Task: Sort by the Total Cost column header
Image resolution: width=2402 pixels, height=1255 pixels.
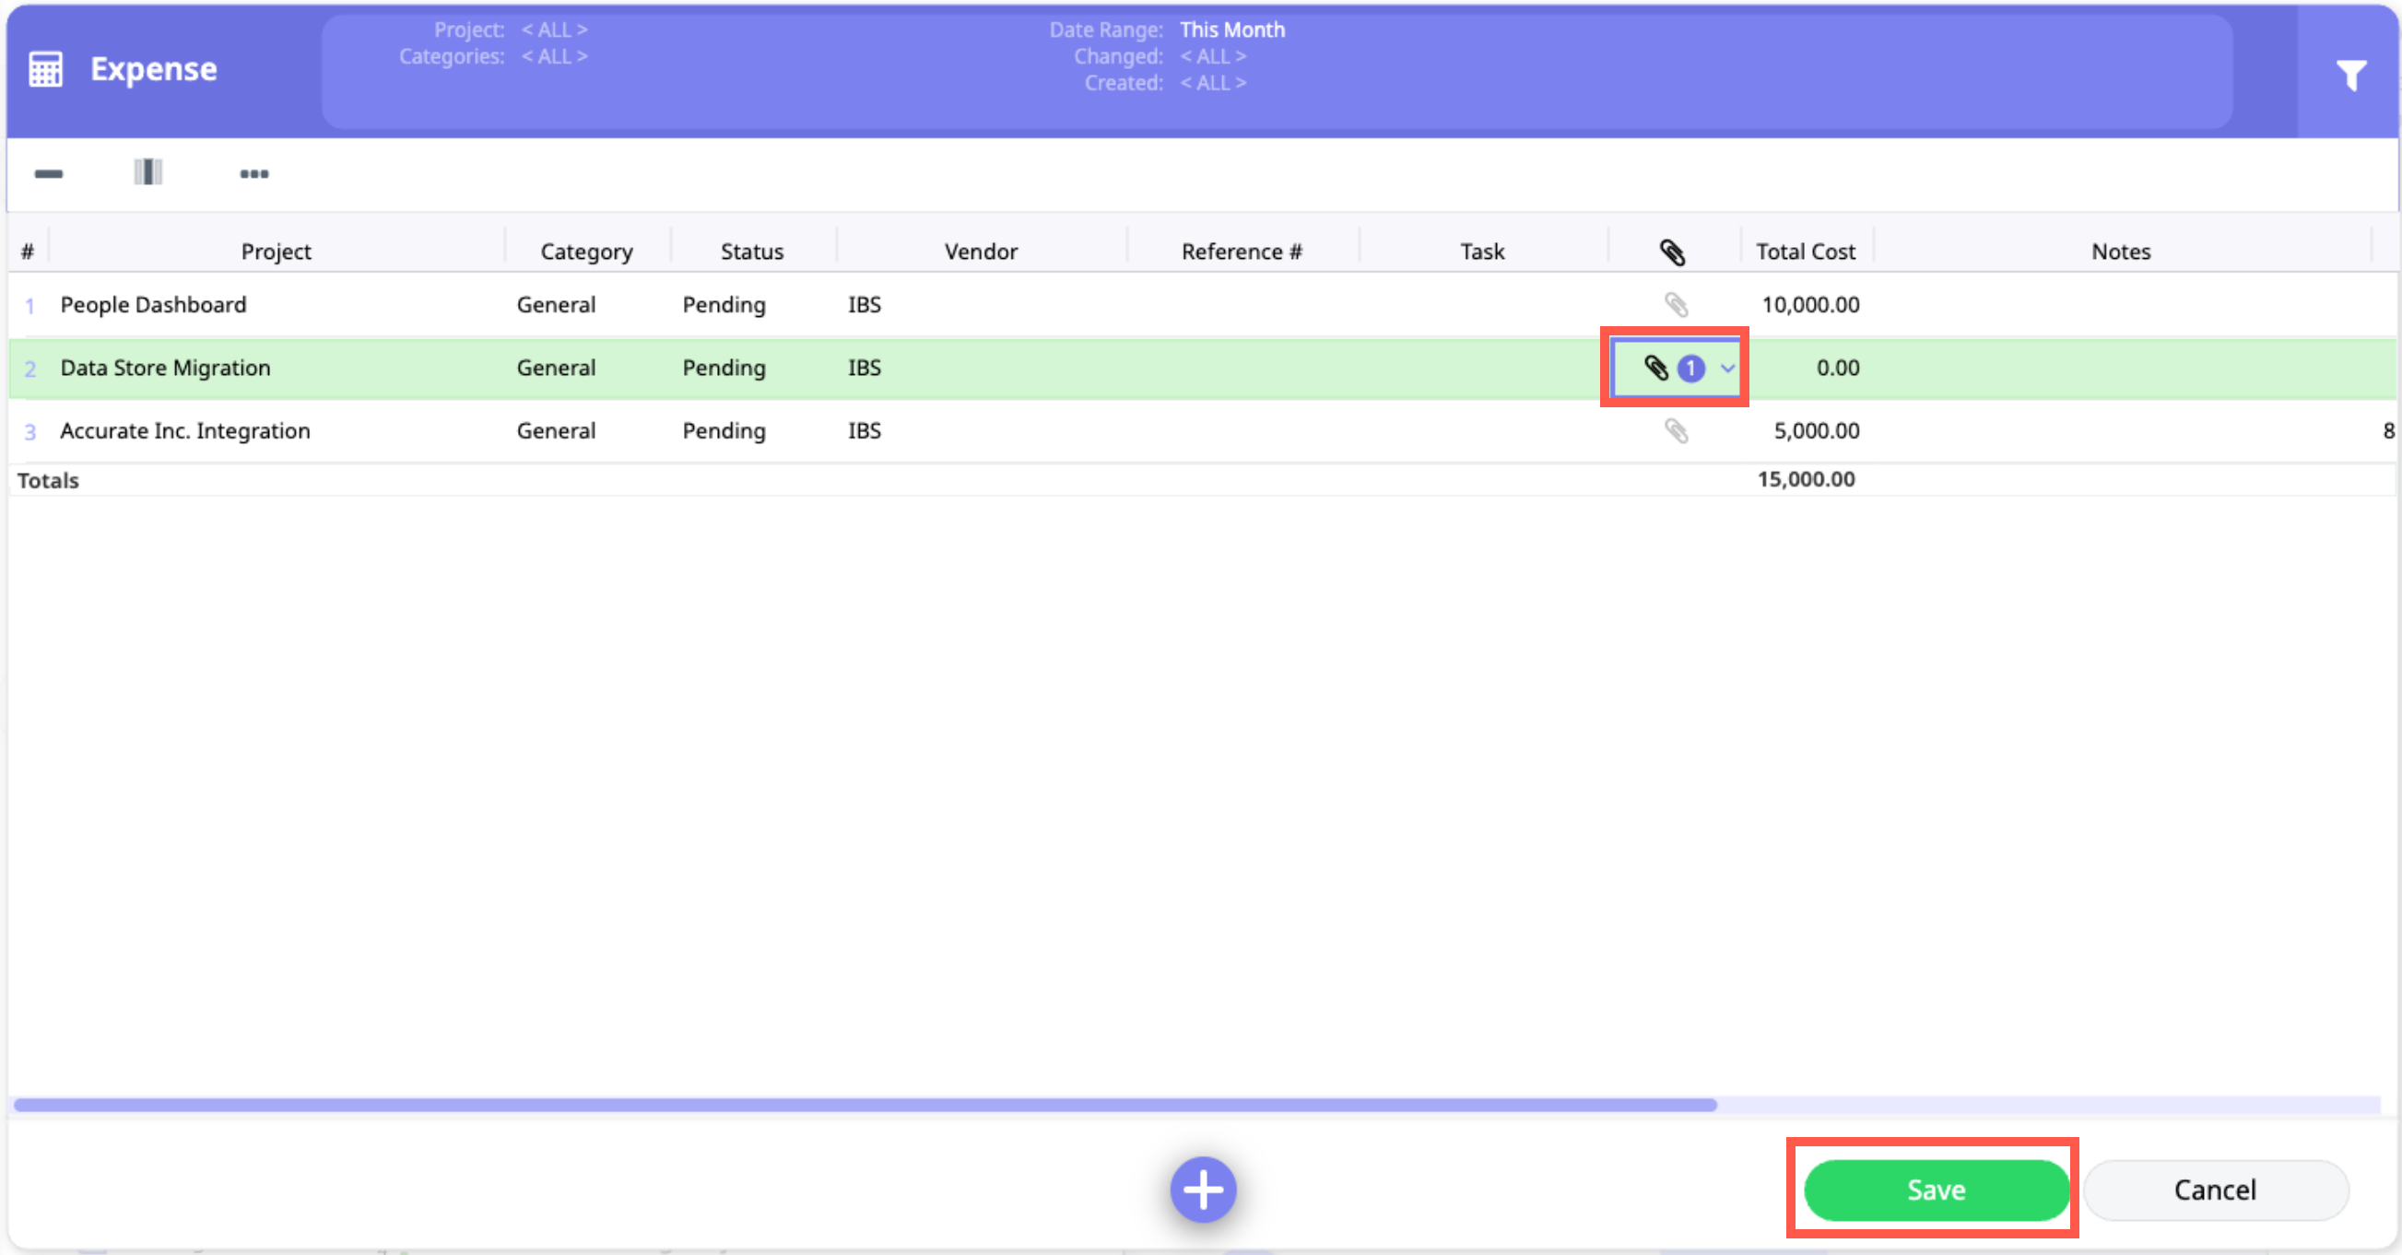Action: pos(1806,252)
